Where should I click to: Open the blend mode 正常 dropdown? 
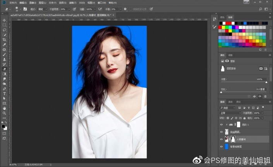230,112
